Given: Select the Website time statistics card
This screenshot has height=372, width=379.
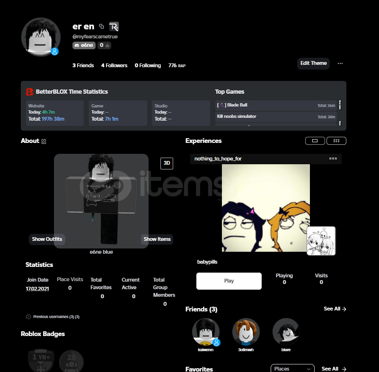Looking at the screenshot, I should [x=55, y=113].
